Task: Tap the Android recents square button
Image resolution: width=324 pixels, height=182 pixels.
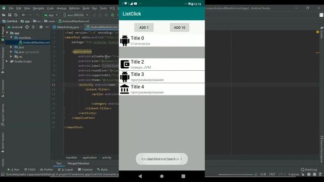Action: [183, 176]
